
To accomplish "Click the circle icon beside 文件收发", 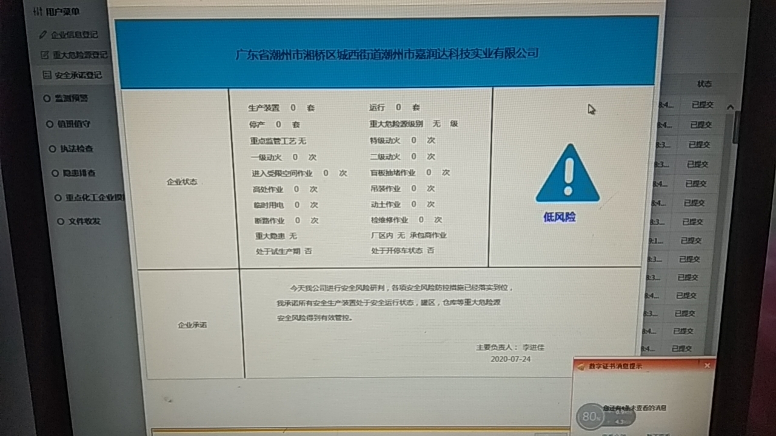I will click(x=61, y=222).
